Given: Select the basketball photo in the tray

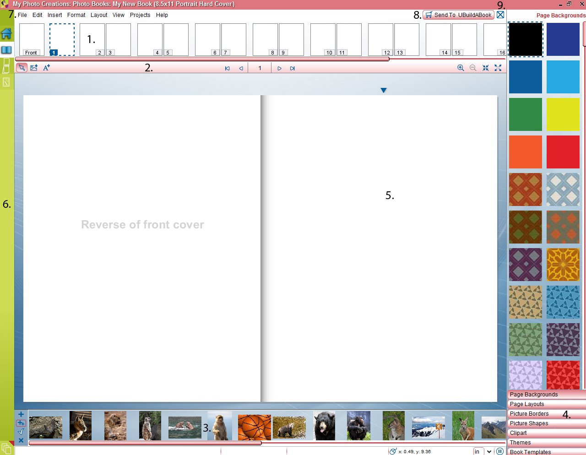Looking at the screenshot, I should click(255, 428).
